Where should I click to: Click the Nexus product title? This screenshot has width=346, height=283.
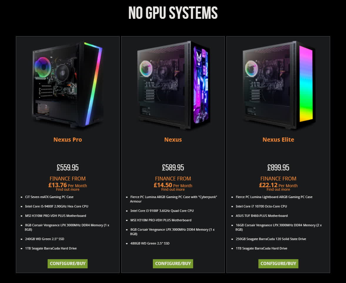[x=173, y=140]
